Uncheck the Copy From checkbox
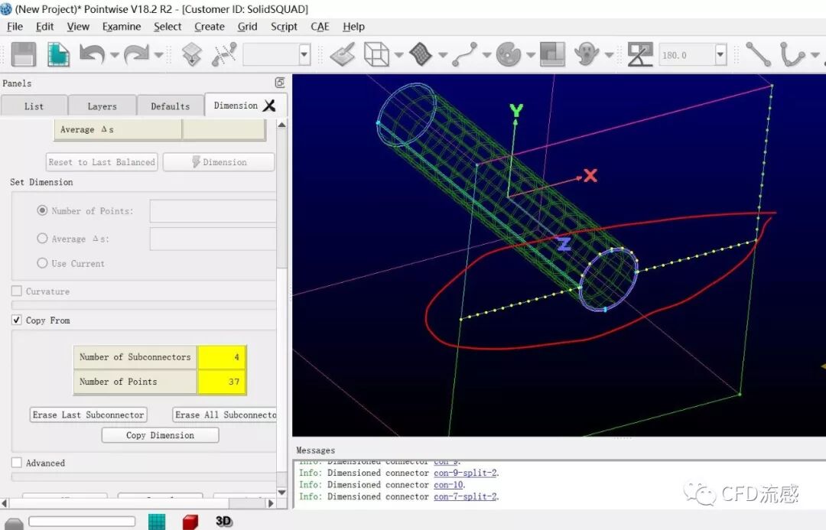Screen dimensions: 826x530 tap(17, 320)
